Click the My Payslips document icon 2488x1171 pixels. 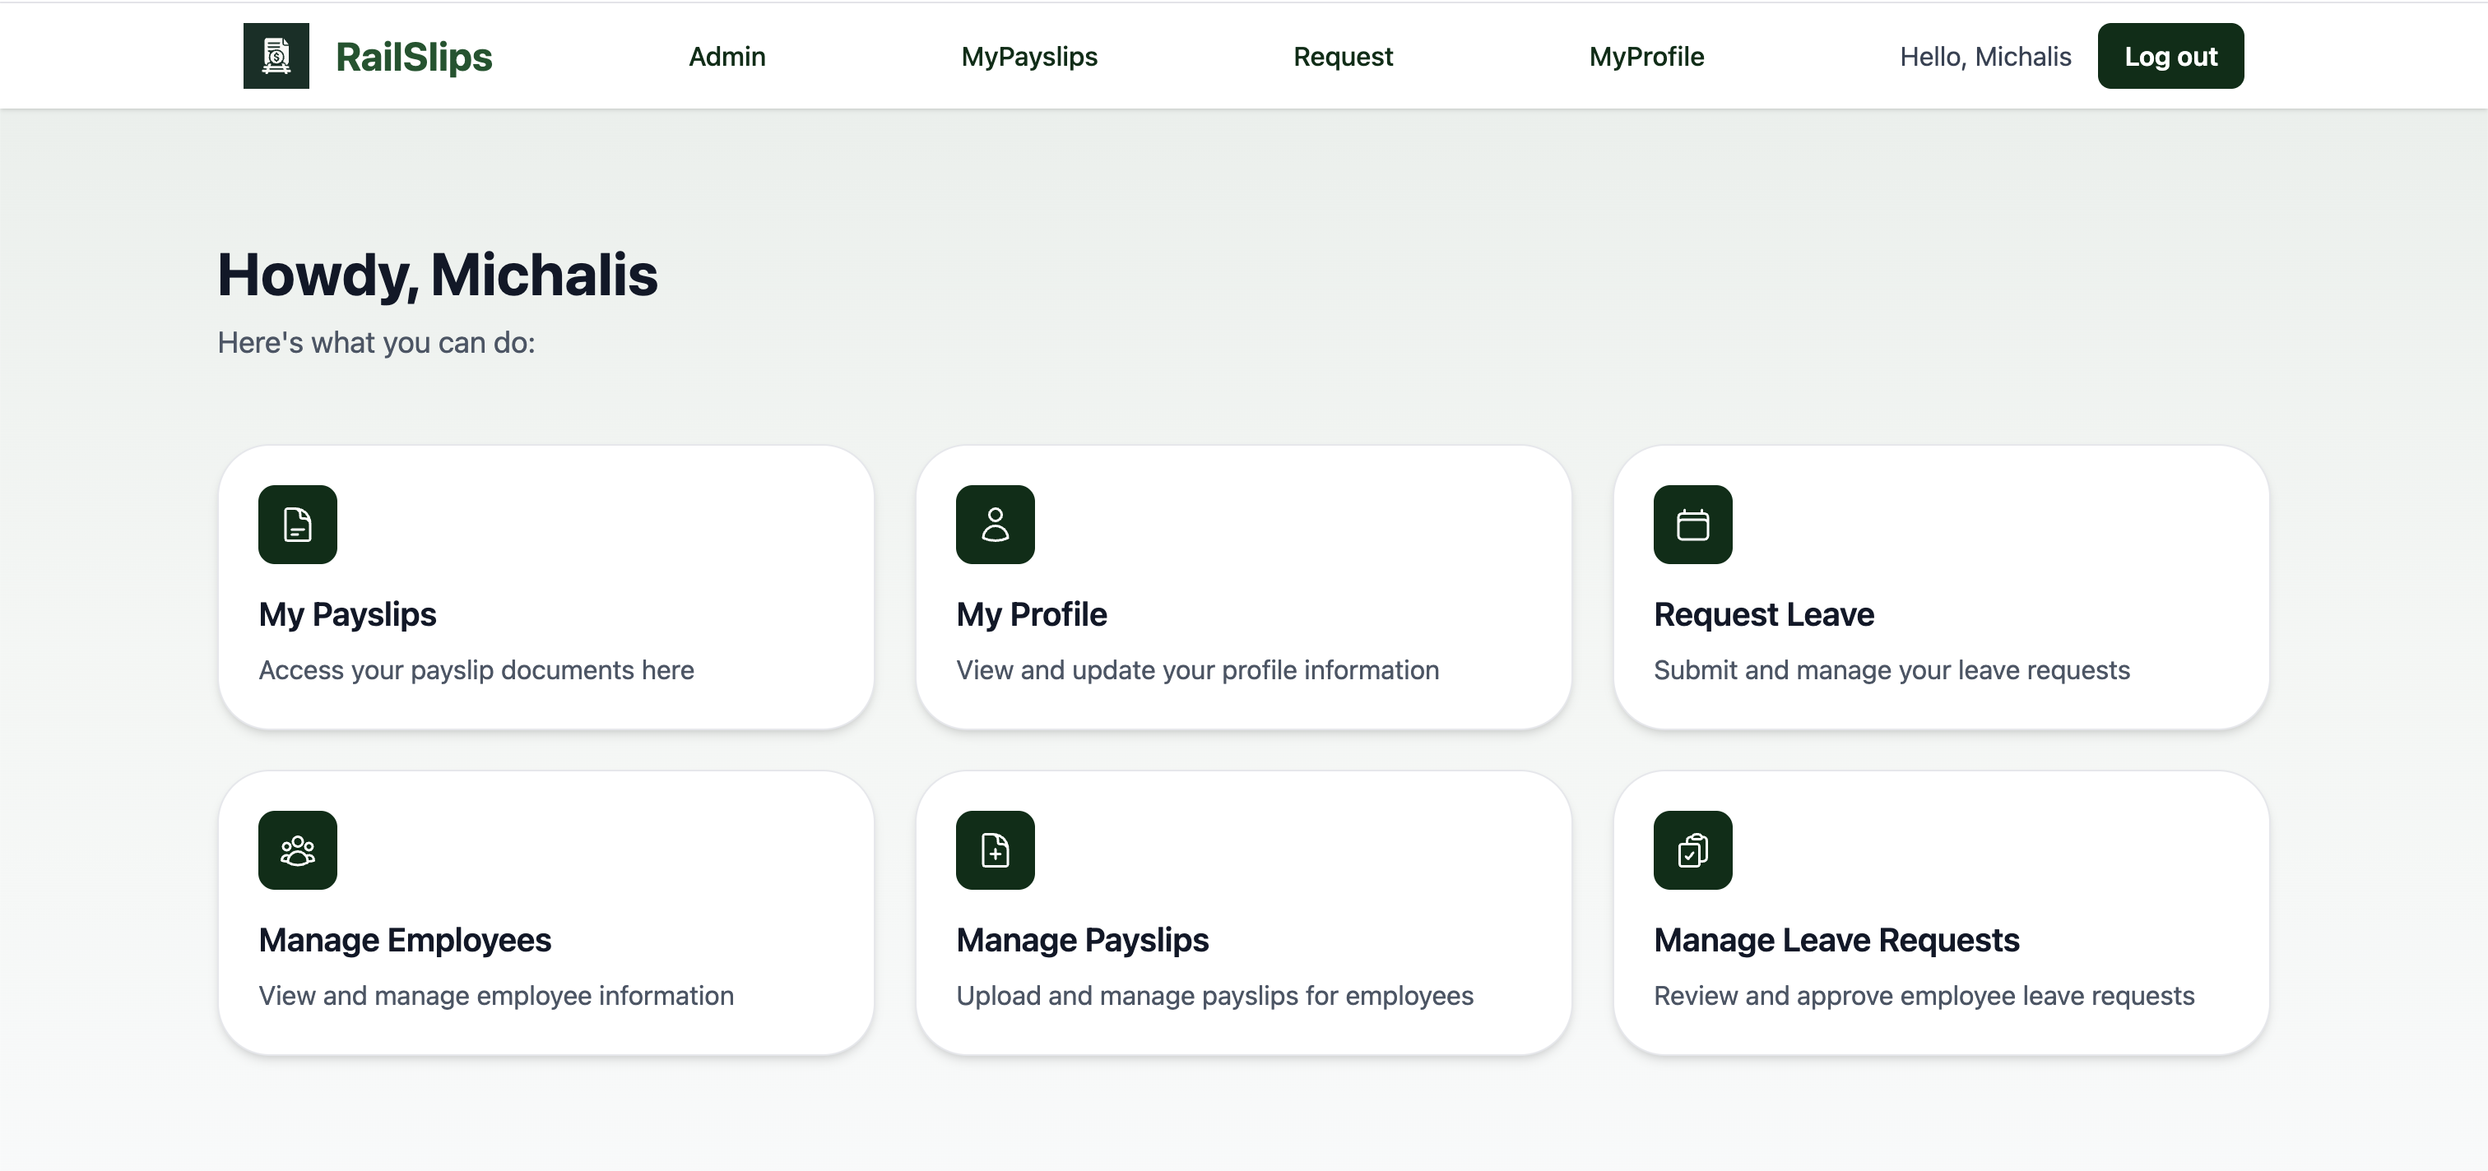[x=298, y=524]
